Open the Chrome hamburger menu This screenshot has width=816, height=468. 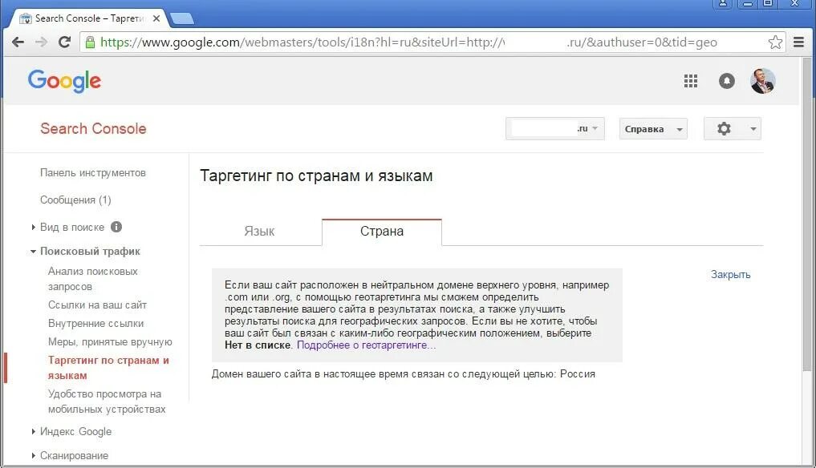click(x=799, y=42)
